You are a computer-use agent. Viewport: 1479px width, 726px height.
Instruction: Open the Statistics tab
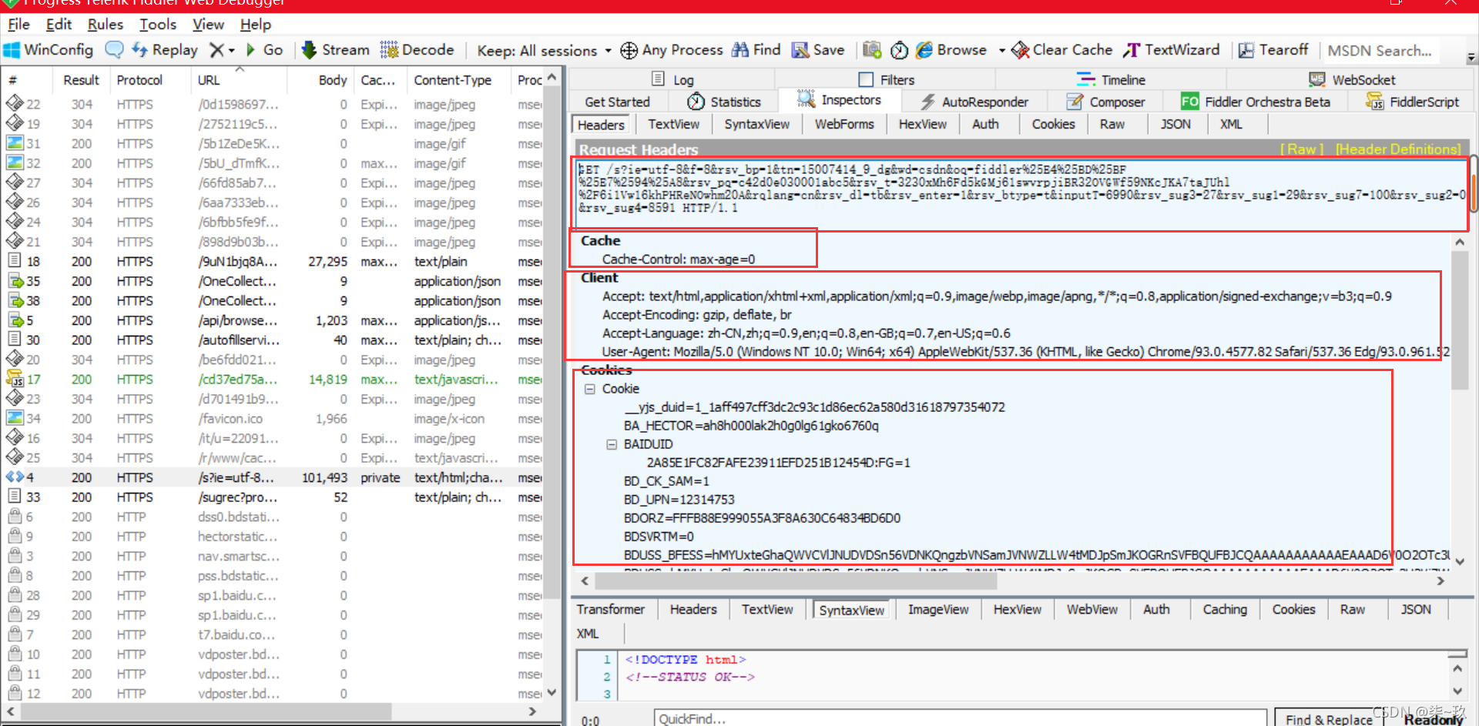pos(723,102)
